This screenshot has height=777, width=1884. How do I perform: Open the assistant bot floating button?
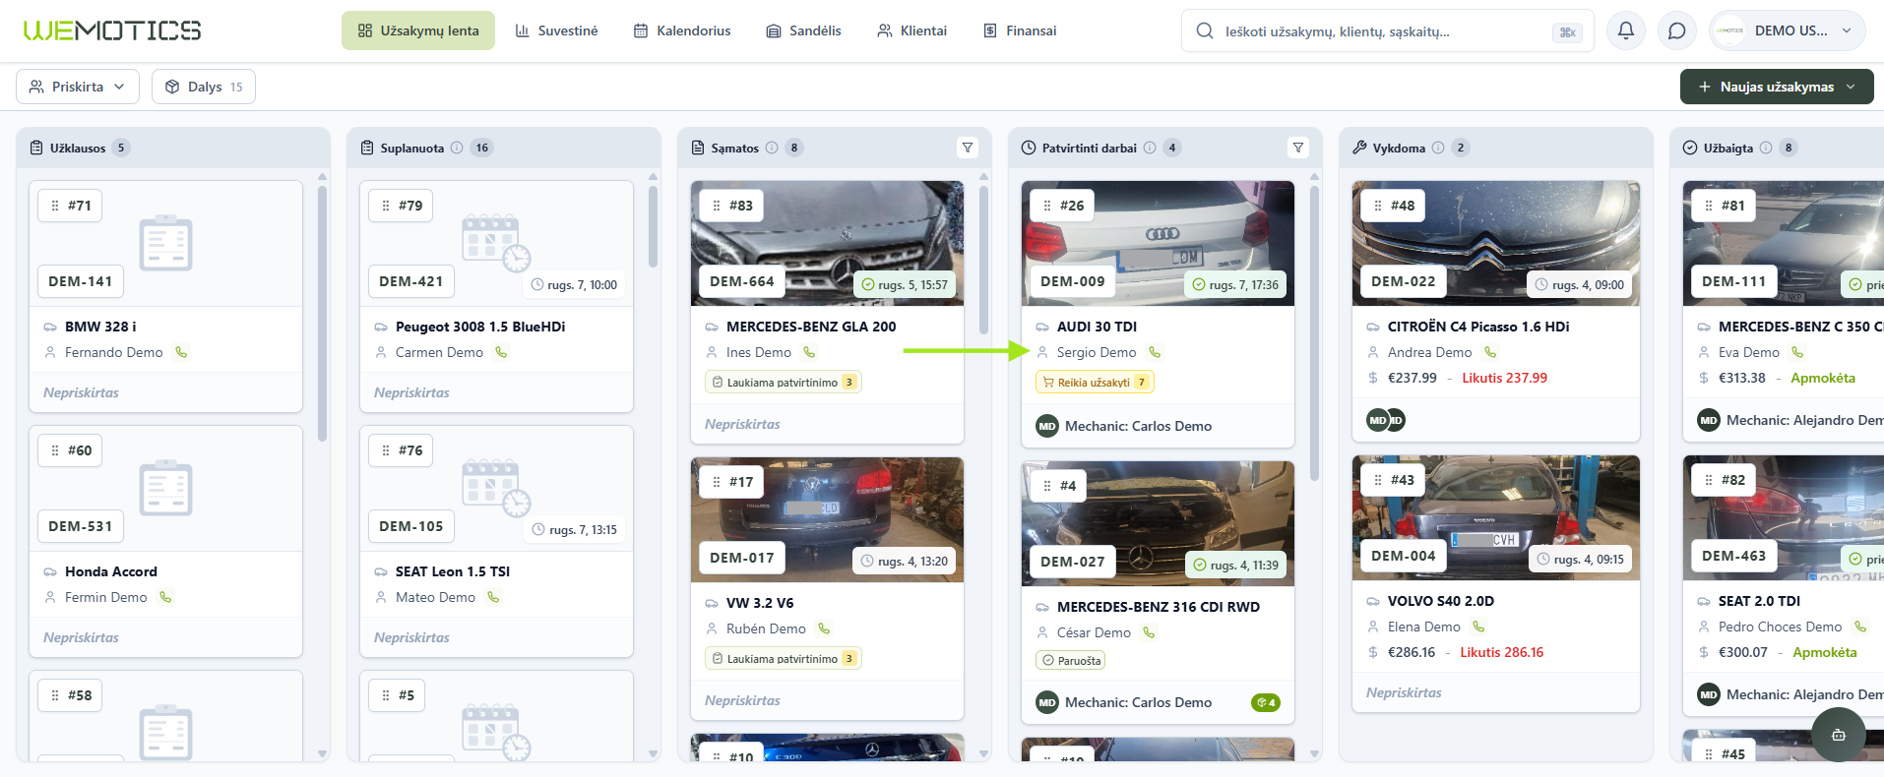coord(1839,735)
